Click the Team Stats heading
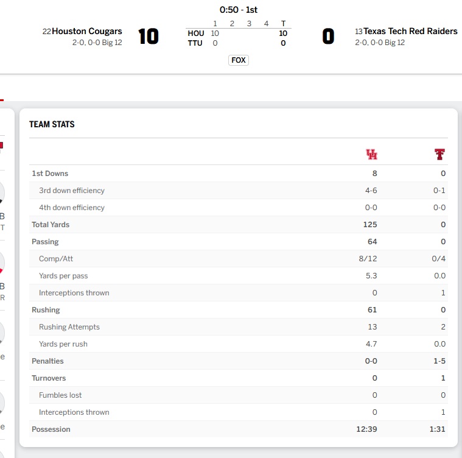462x458 pixels. 52,124
